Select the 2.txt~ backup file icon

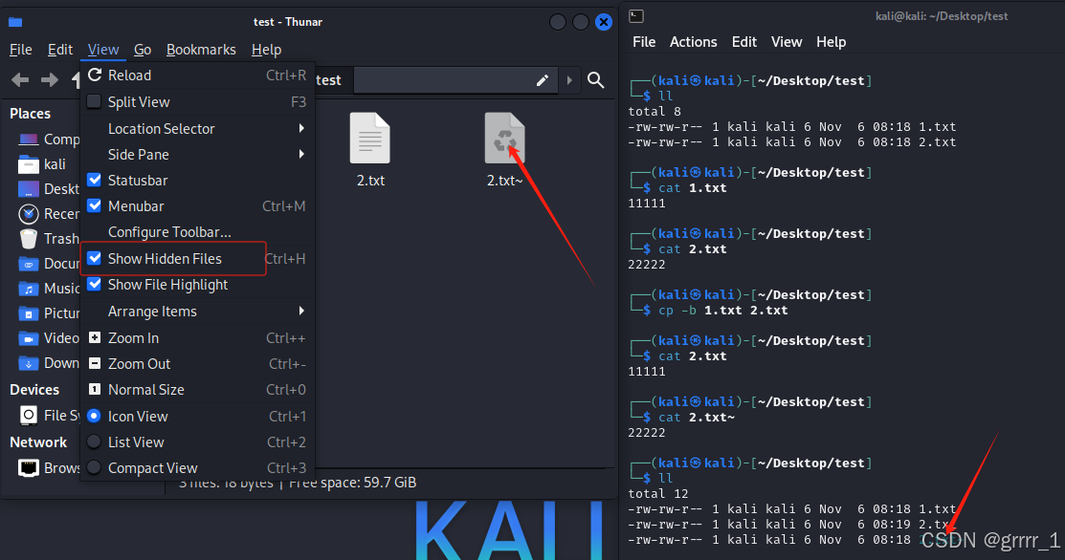pos(504,139)
